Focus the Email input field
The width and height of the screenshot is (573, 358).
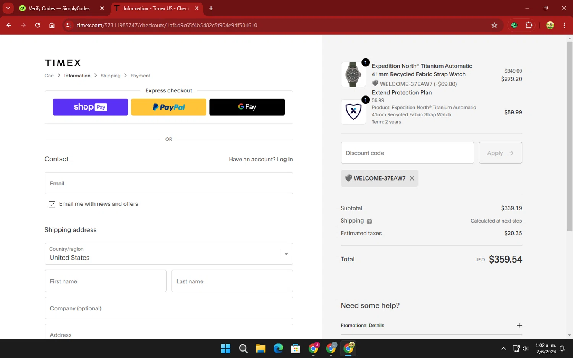pyautogui.click(x=168, y=183)
